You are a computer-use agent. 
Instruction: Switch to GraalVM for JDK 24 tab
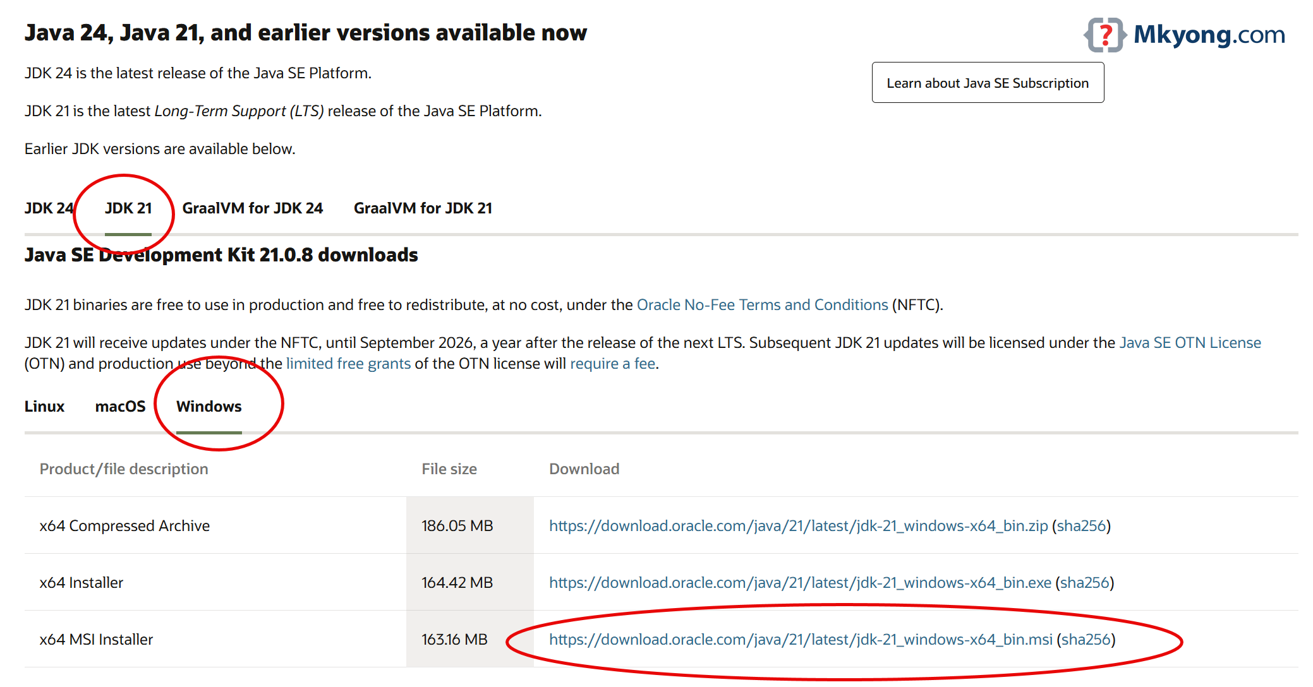[253, 208]
